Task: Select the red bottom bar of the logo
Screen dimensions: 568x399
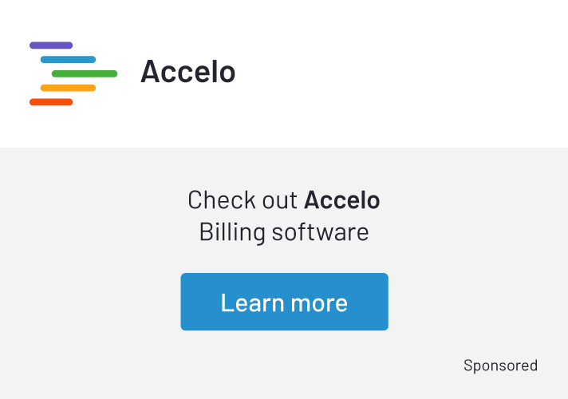Action: [51, 102]
